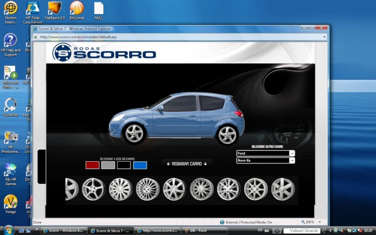Choose the thin multi-spoke wheel thumbnail
Viewport: 376px width, 235px height.
tap(148, 189)
